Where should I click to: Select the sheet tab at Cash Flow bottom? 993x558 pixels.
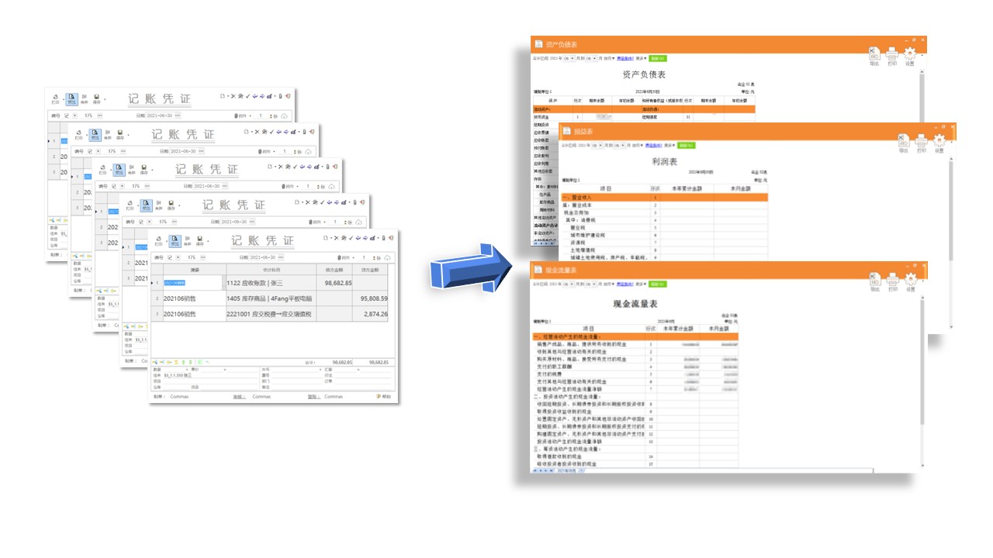pyautogui.click(x=568, y=470)
